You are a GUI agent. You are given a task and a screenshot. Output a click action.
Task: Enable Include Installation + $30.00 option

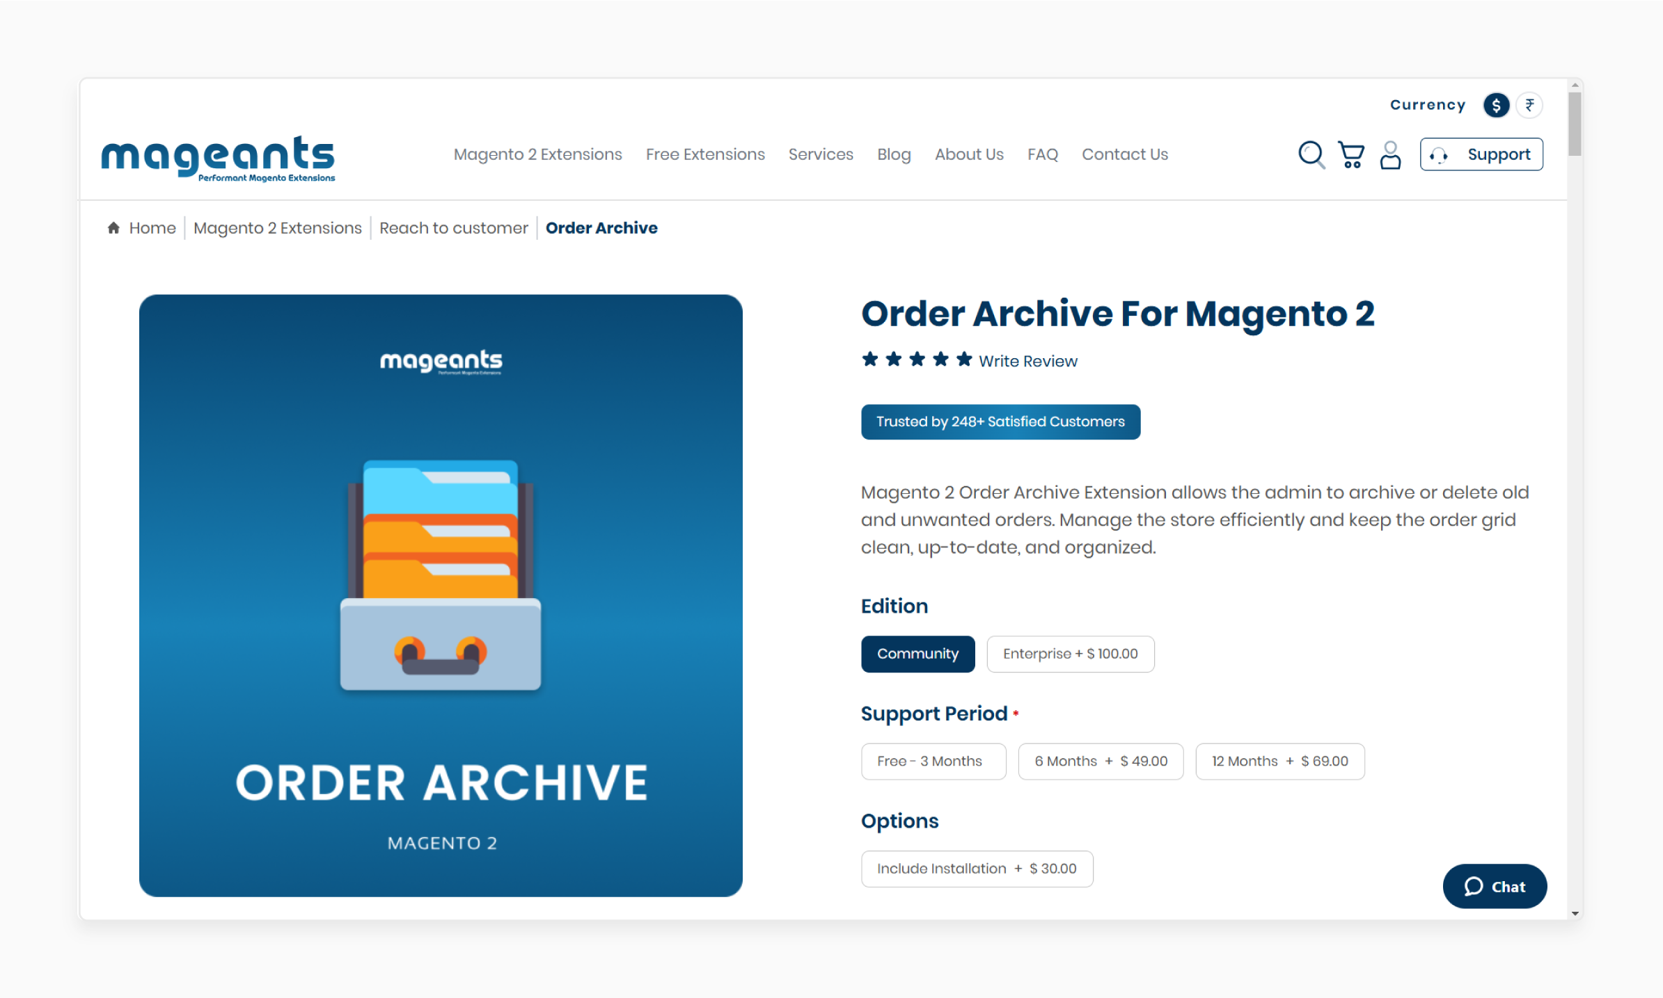(977, 867)
